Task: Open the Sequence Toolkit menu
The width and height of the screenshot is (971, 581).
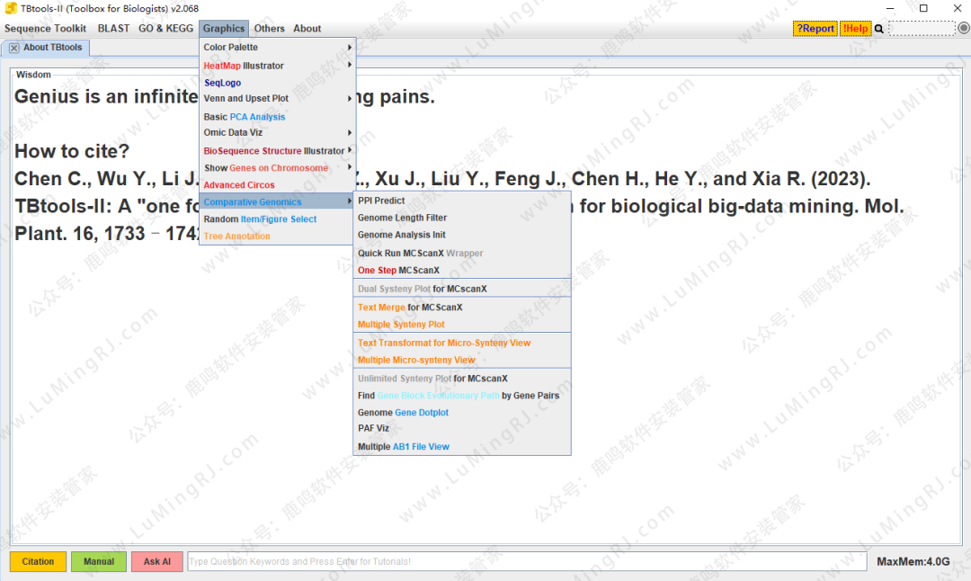Action: (45, 29)
